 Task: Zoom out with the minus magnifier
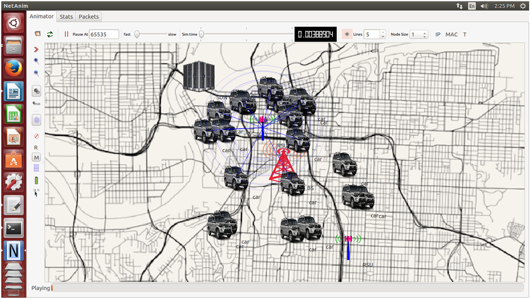[36, 73]
